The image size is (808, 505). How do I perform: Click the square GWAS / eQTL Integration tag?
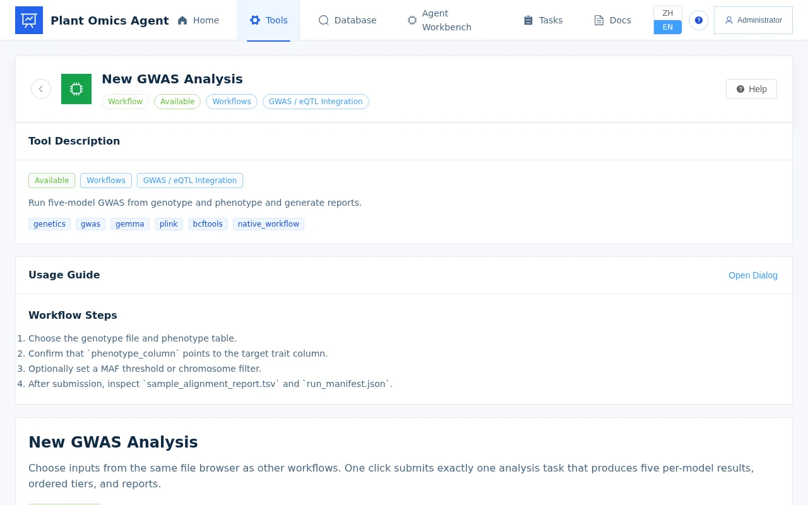190,181
